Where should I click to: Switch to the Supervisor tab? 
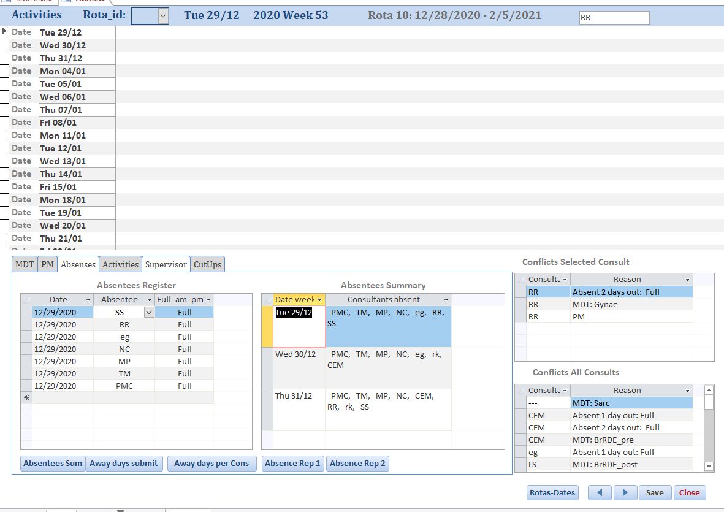click(x=166, y=264)
